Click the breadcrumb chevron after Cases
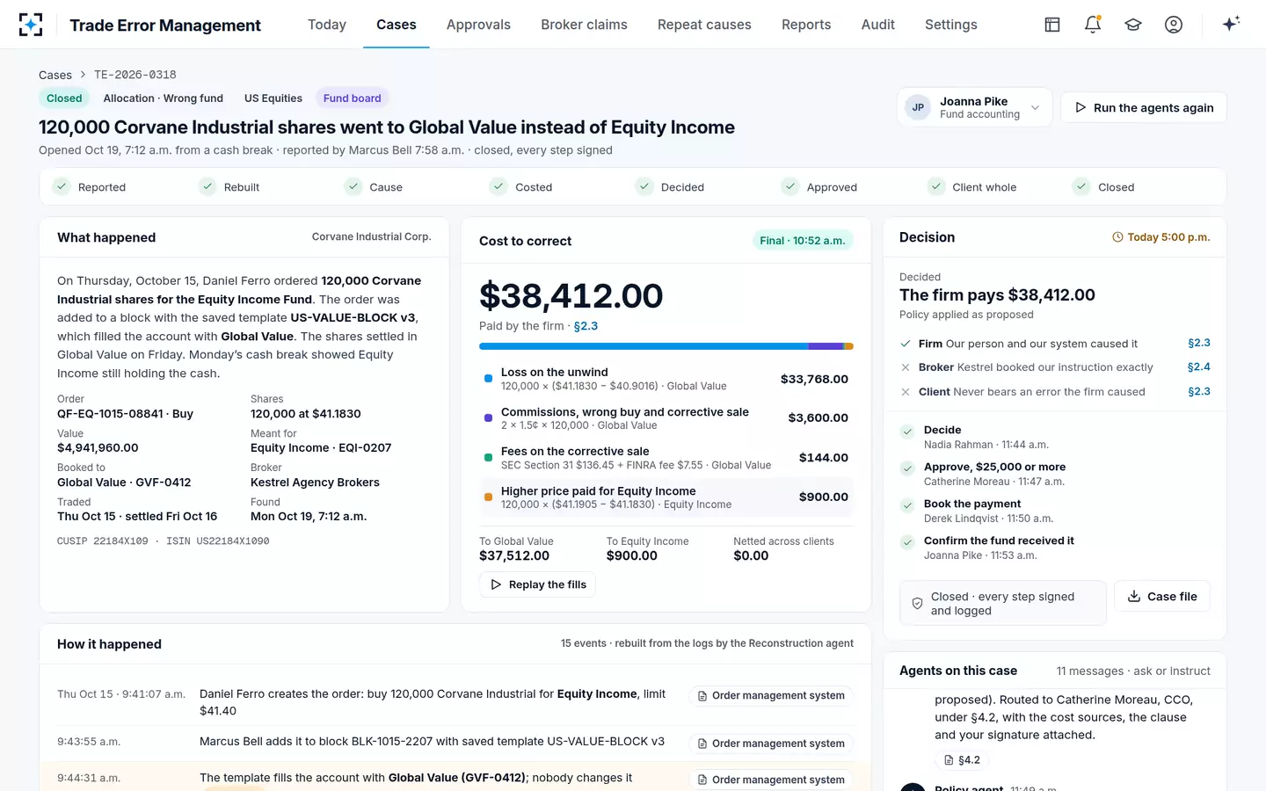The image size is (1266, 791). [x=83, y=75]
